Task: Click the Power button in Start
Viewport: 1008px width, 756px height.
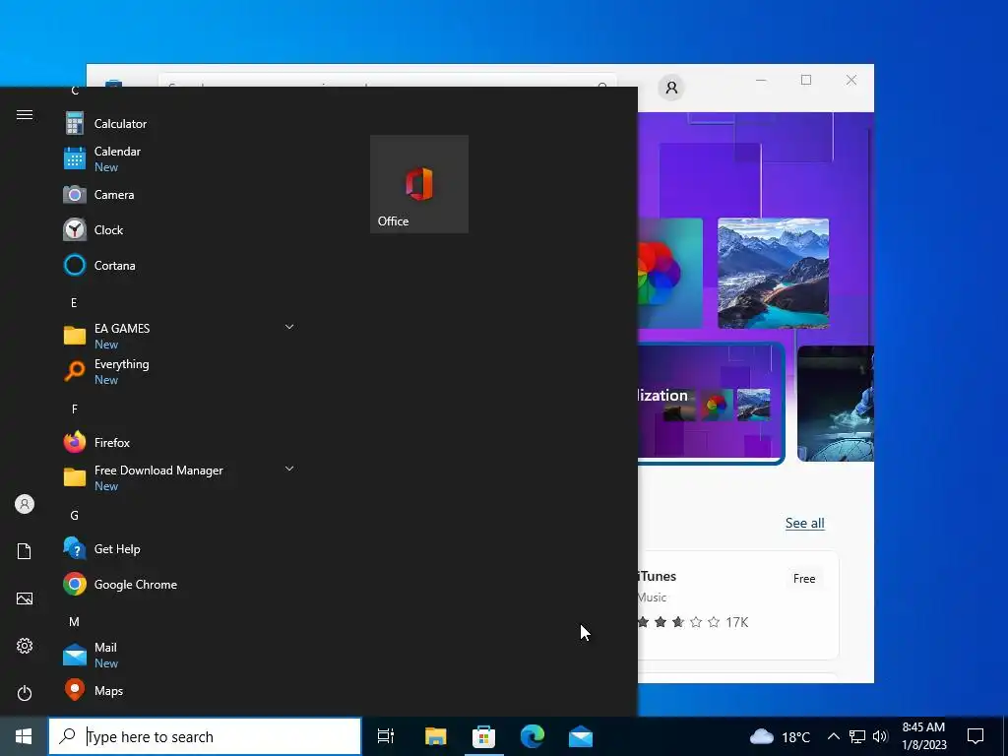Action: pos(25,693)
